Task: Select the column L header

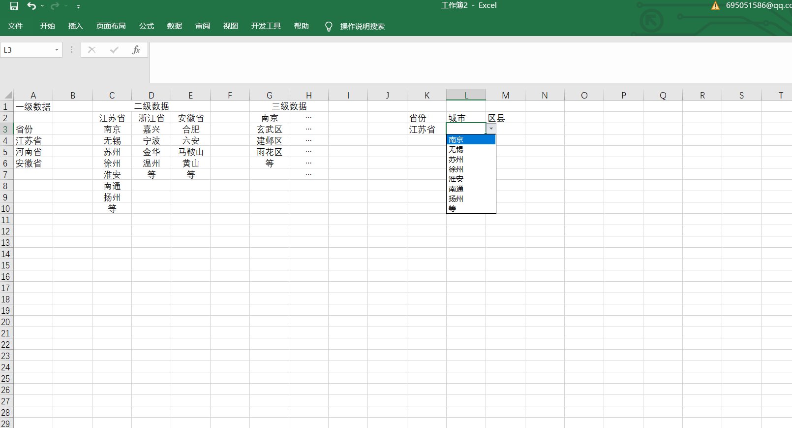Action: (x=466, y=95)
